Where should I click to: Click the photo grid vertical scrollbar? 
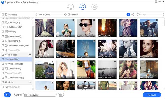164,22
